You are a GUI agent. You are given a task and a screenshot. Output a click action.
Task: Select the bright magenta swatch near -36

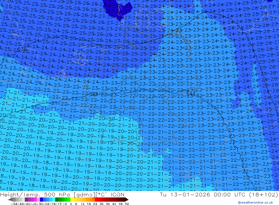pyautogui.click(x=35, y=199)
